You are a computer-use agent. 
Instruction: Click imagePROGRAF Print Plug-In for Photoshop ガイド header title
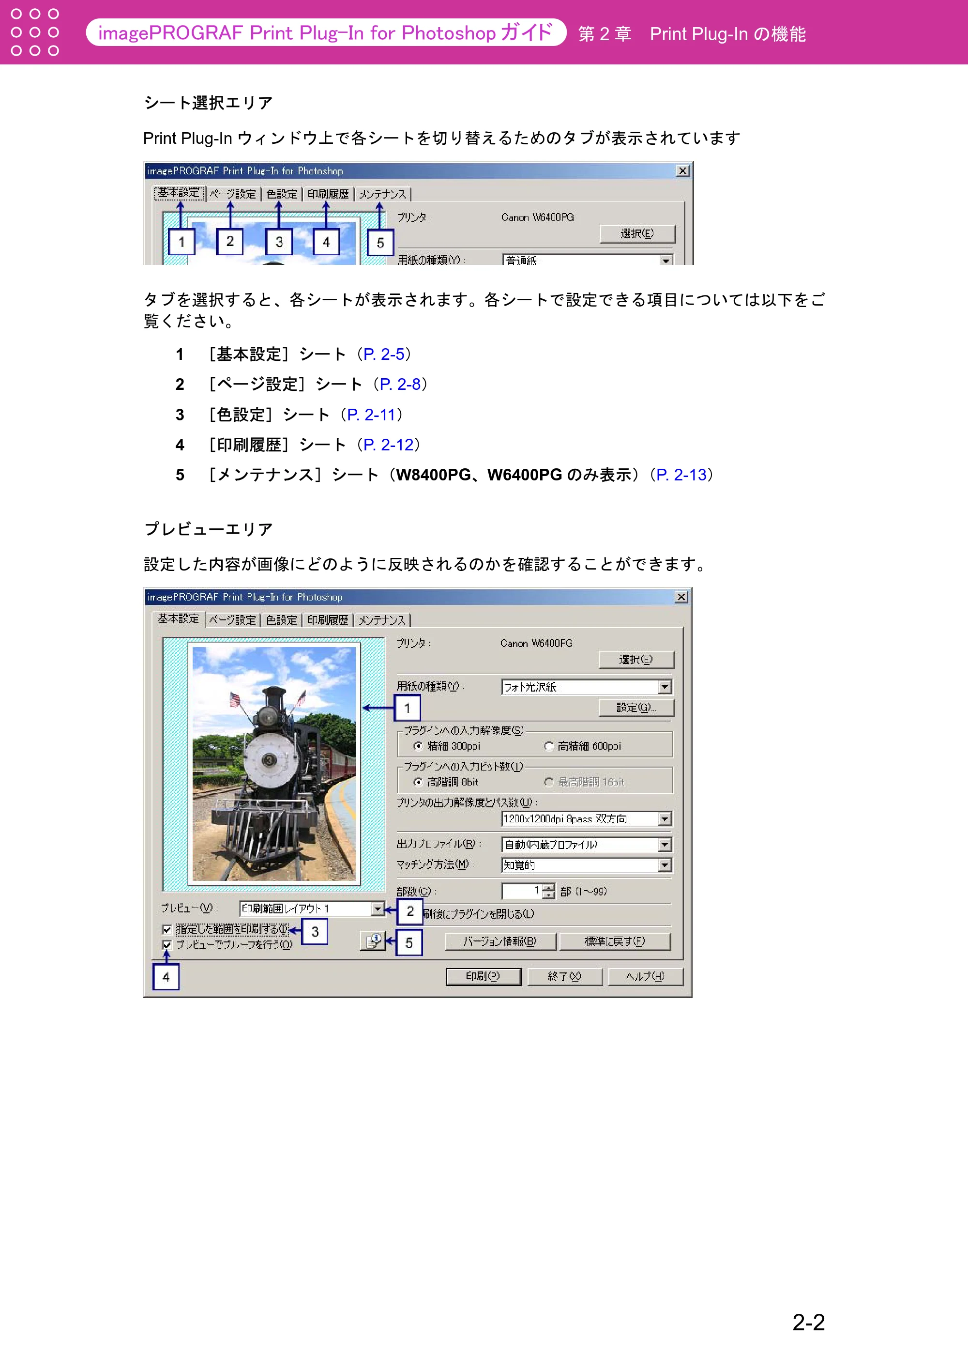tap(326, 32)
